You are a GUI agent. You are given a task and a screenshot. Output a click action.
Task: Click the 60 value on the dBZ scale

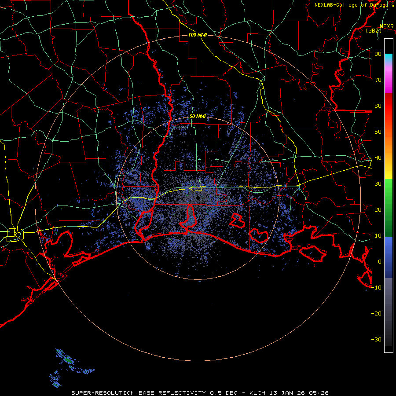pos(378,106)
